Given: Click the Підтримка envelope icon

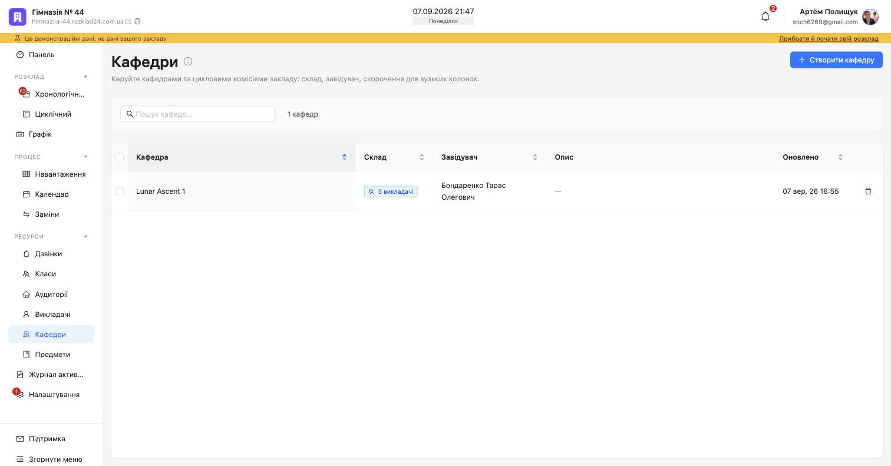Looking at the screenshot, I should pyautogui.click(x=20, y=439).
